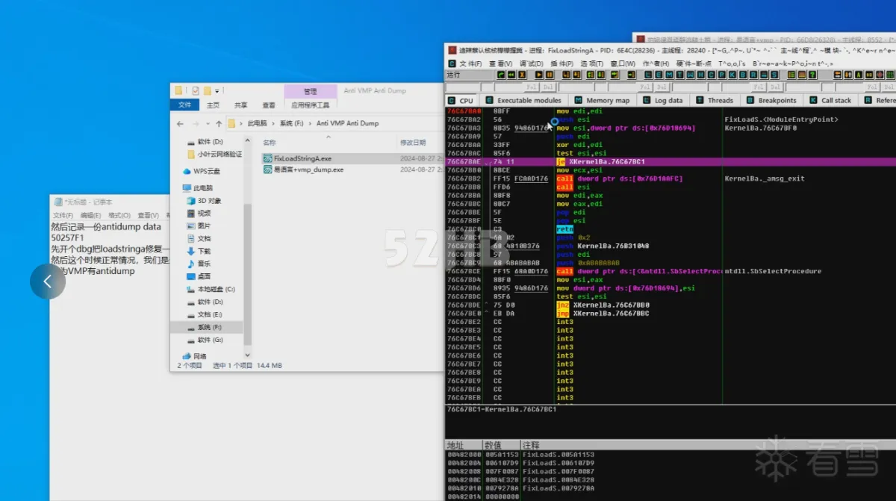Switch to the Breakpoints tab
896x501 pixels.
pyautogui.click(x=771, y=100)
